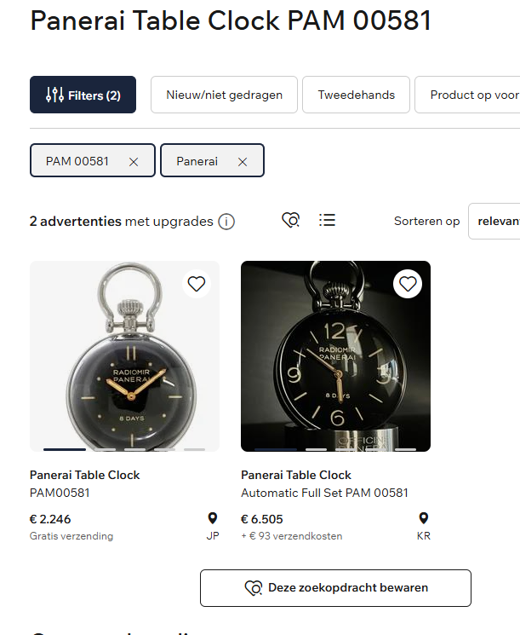Click the € 2.246 price
Image resolution: width=520 pixels, height=635 pixels.
point(50,519)
